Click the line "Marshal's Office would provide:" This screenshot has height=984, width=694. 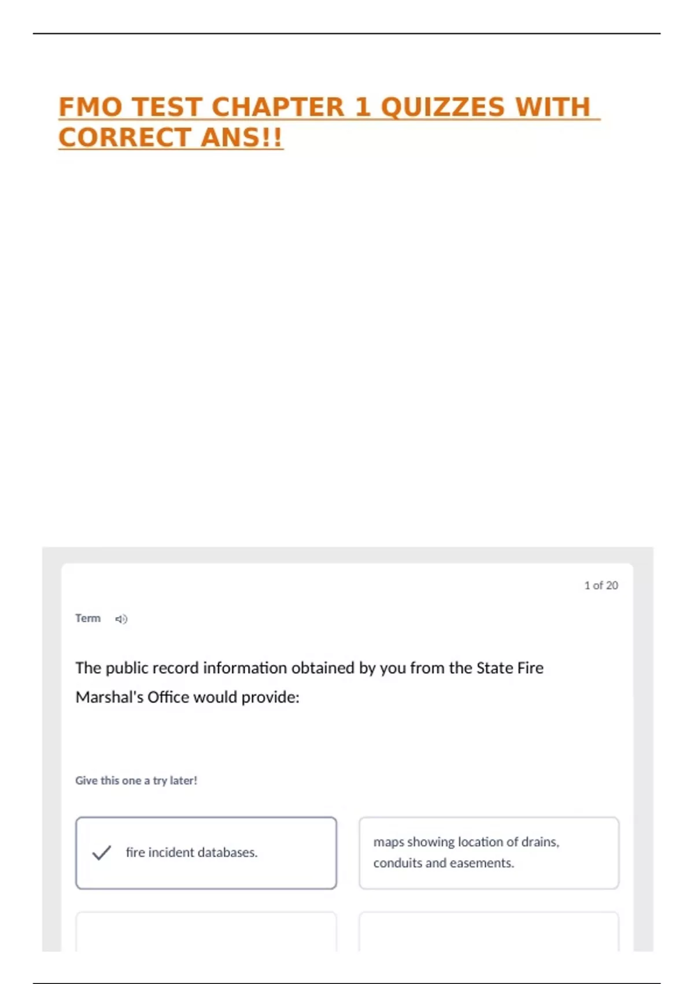[x=187, y=697]
